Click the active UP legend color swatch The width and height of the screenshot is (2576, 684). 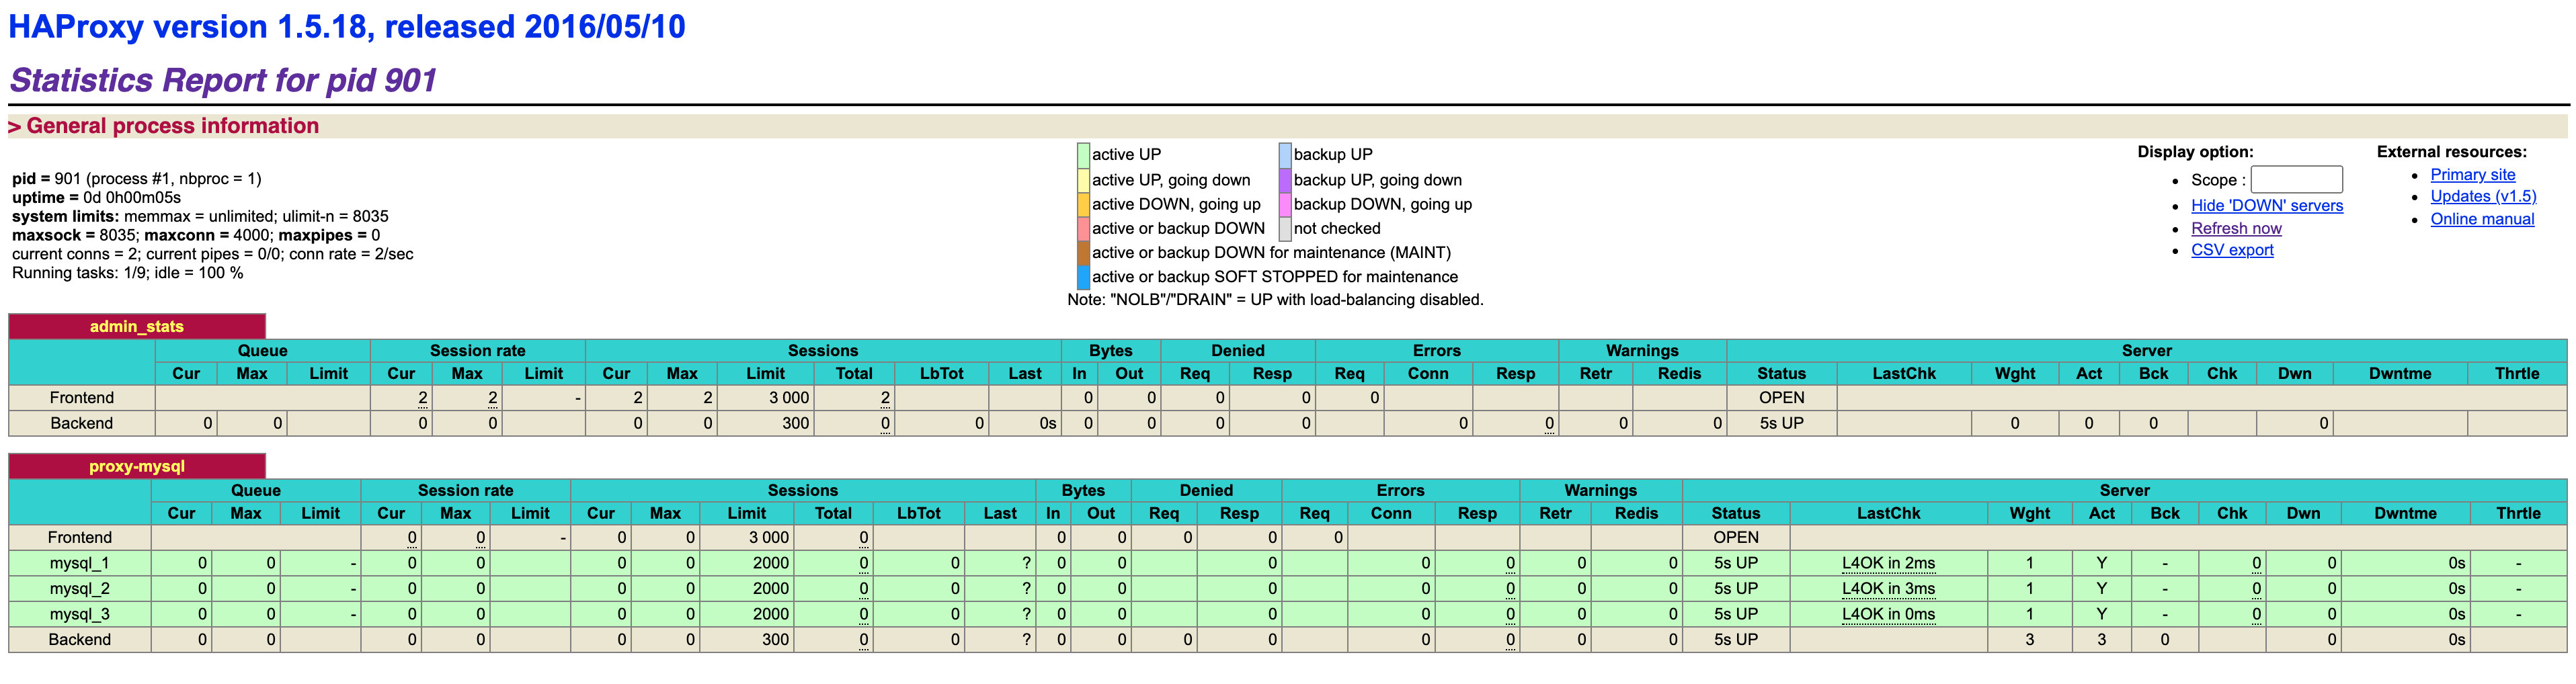[1083, 155]
